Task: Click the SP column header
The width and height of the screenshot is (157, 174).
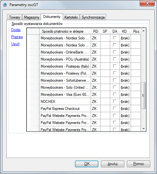Action: coord(105,31)
